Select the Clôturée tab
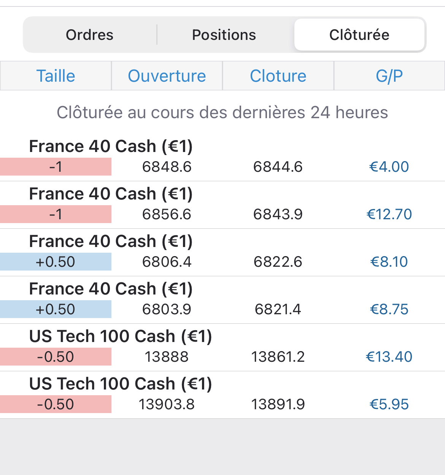Viewport: 445px width, 475px height. (359, 35)
